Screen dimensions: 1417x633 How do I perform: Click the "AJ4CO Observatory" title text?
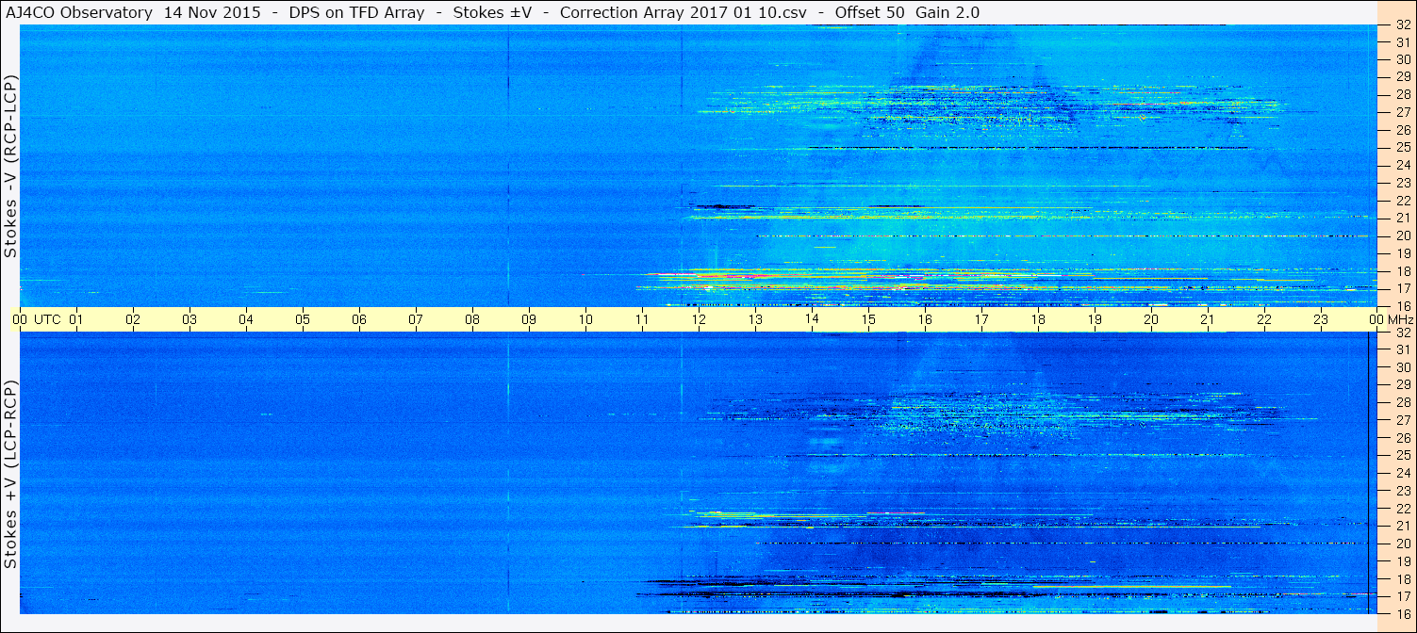pyautogui.click(x=77, y=12)
